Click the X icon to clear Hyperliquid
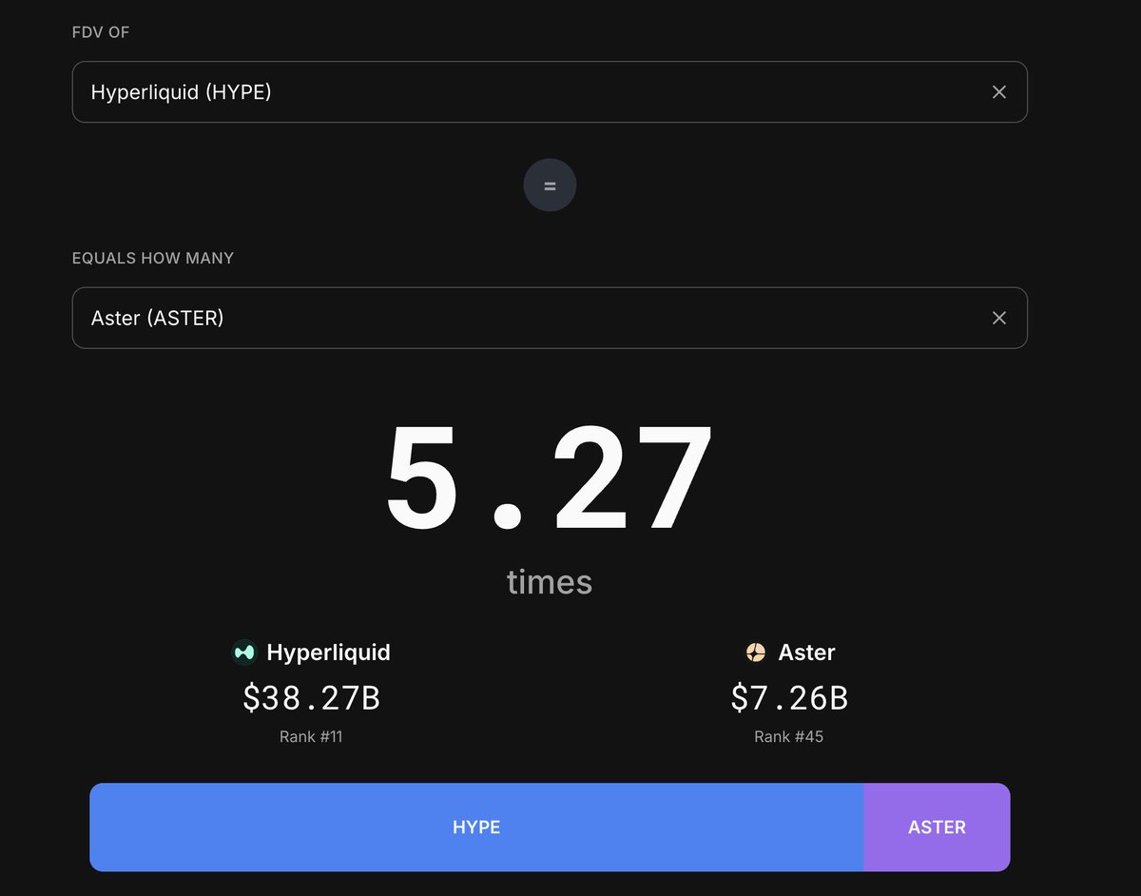This screenshot has width=1141, height=896. tap(999, 91)
